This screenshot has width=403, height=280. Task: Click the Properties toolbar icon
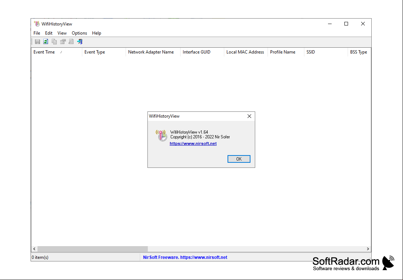[x=63, y=42]
